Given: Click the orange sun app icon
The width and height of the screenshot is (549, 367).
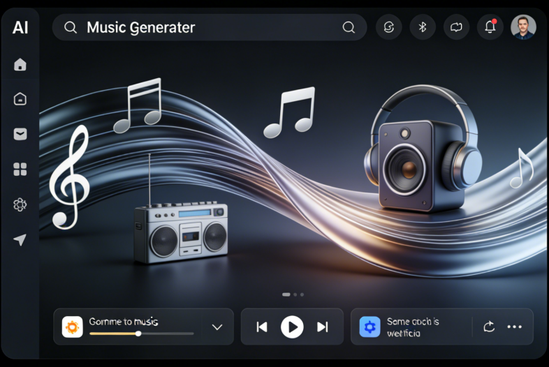Looking at the screenshot, I should pyautogui.click(x=73, y=327).
